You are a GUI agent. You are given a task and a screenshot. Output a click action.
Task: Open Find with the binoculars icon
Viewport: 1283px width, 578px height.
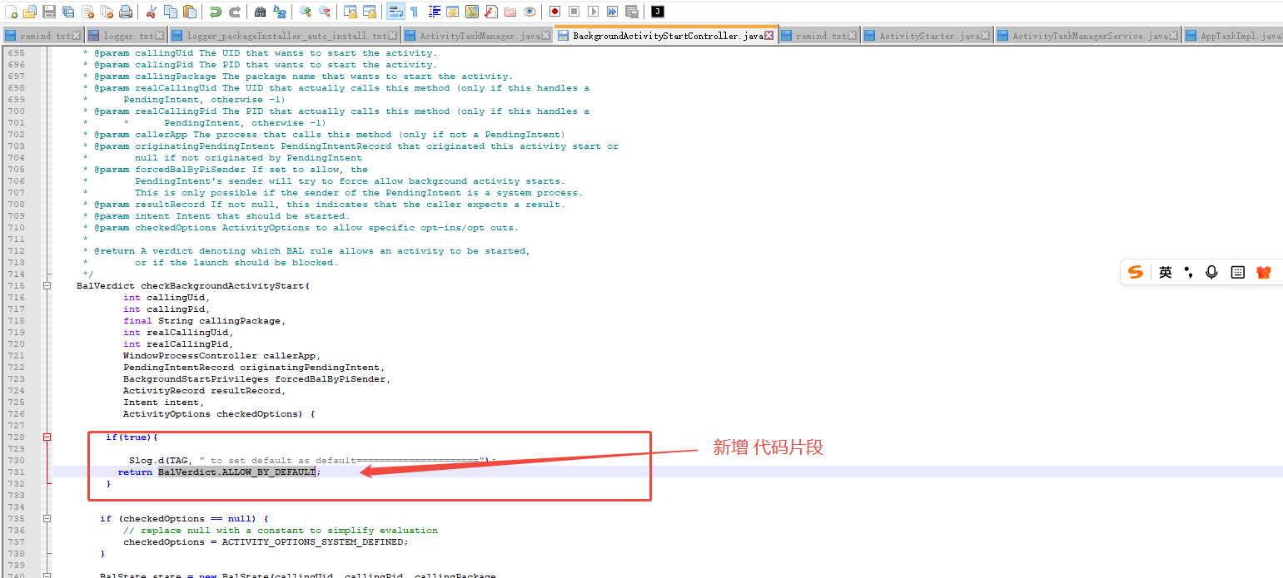tap(260, 12)
